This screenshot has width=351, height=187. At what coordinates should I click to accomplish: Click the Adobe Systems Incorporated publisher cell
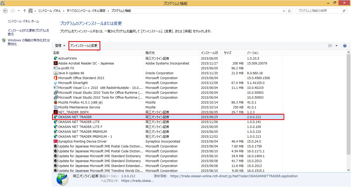click(167, 63)
